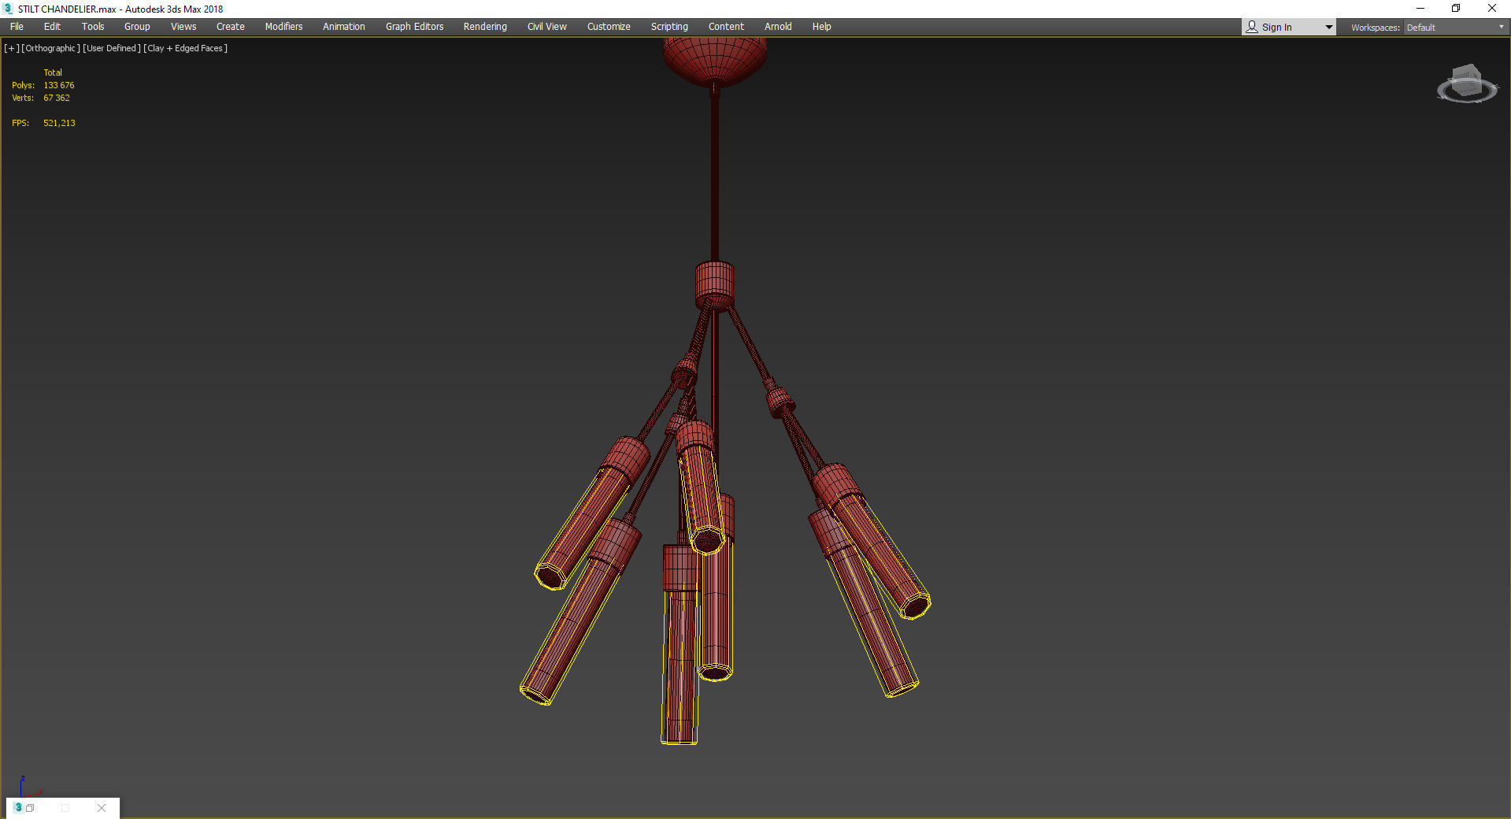Open the Orthographic point-of-view viewport menu
1511x819 pixels.
[x=50, y=48]
